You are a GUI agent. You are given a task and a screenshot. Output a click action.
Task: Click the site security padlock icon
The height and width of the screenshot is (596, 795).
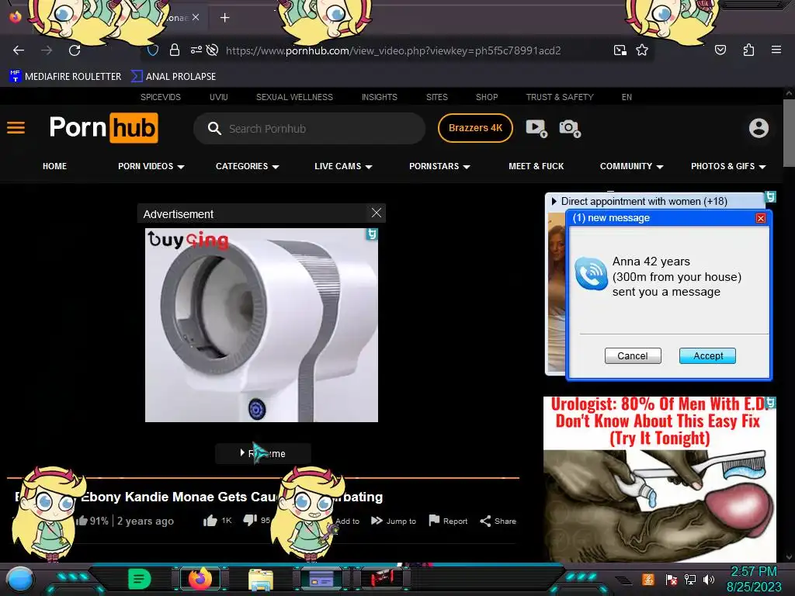(175, 50)
